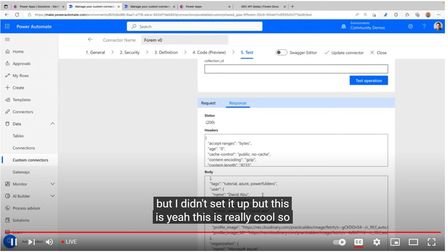Pause the video with the play/pause control

coord(13,242)
